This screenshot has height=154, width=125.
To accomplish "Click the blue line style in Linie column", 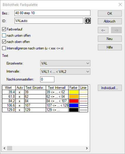I will point(83,105).
